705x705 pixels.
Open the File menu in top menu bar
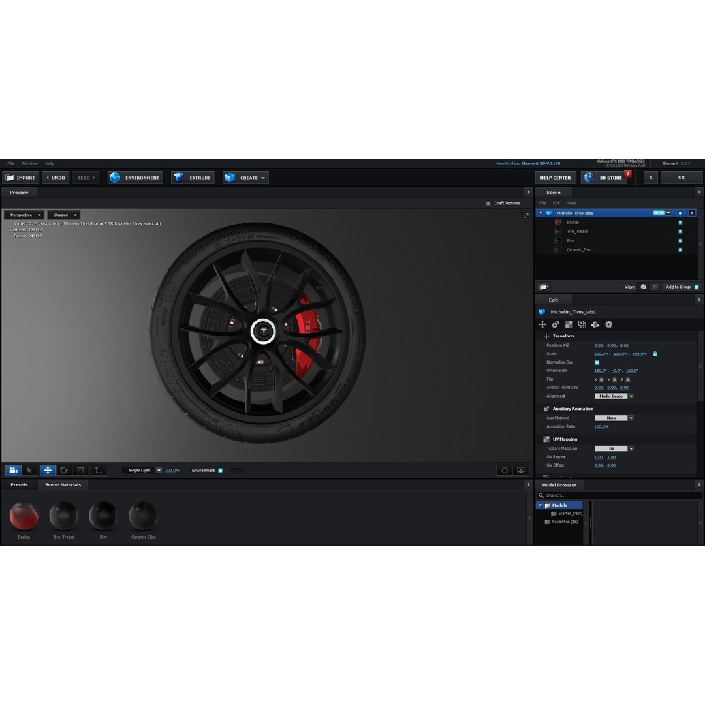[x=11, y=164]
